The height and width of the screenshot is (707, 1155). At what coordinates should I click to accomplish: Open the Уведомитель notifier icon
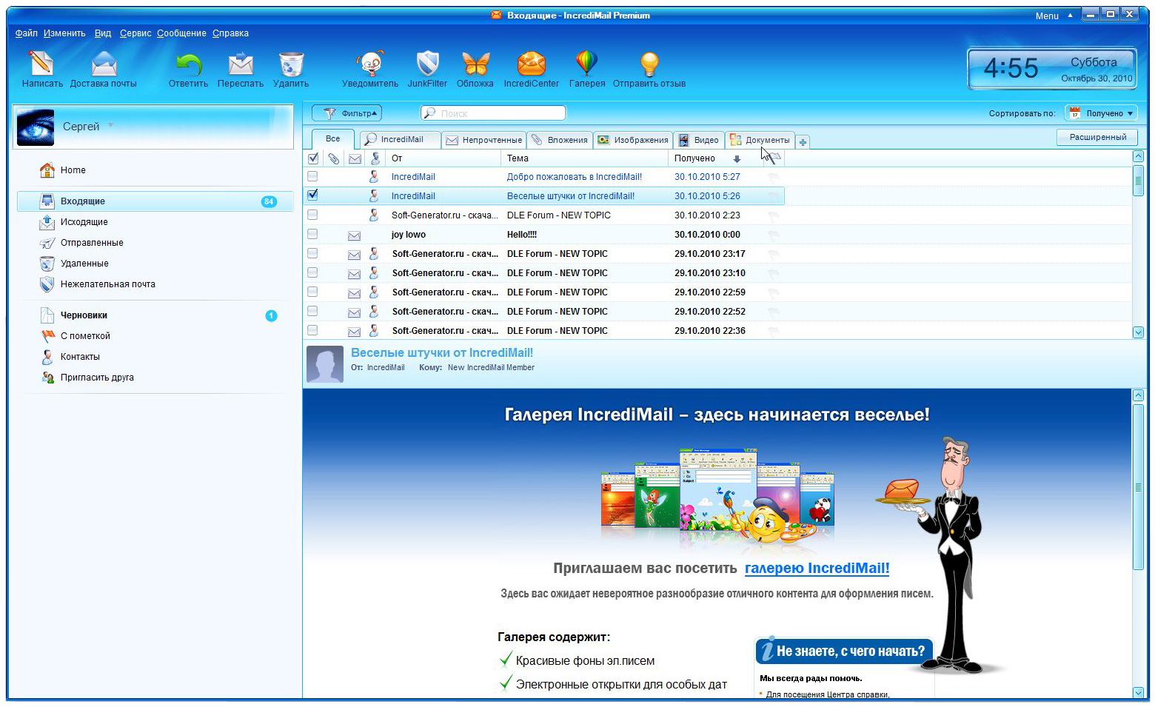click(369, 64)
